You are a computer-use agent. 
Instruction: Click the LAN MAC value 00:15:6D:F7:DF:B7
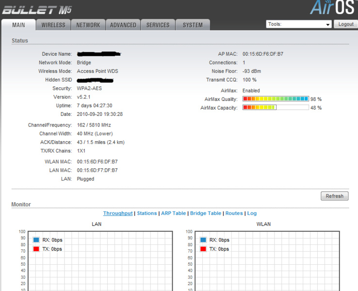98,170
